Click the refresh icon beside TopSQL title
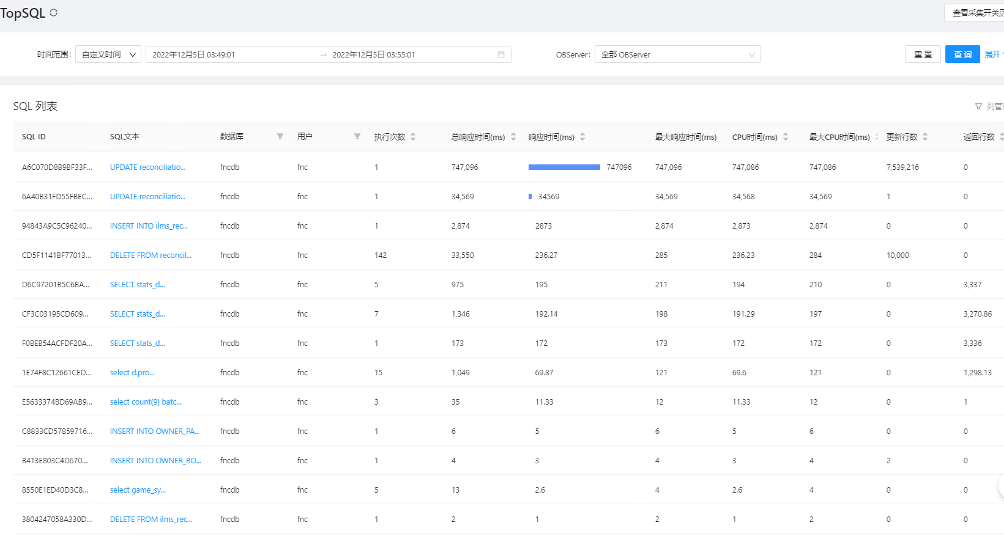1004x536 pixels. click(54, 13)
